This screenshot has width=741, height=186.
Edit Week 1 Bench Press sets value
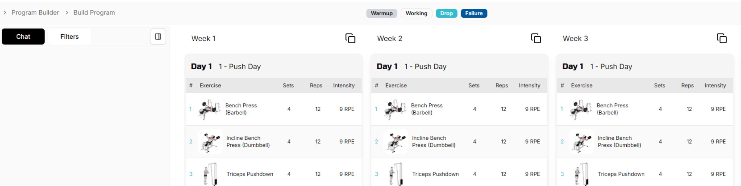(x=289, y=109)
